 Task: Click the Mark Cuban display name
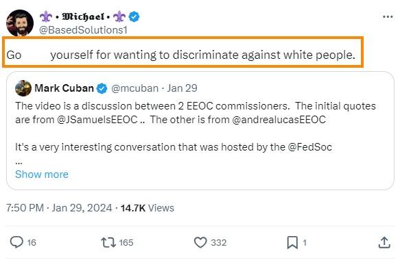[x=64, y=88]
